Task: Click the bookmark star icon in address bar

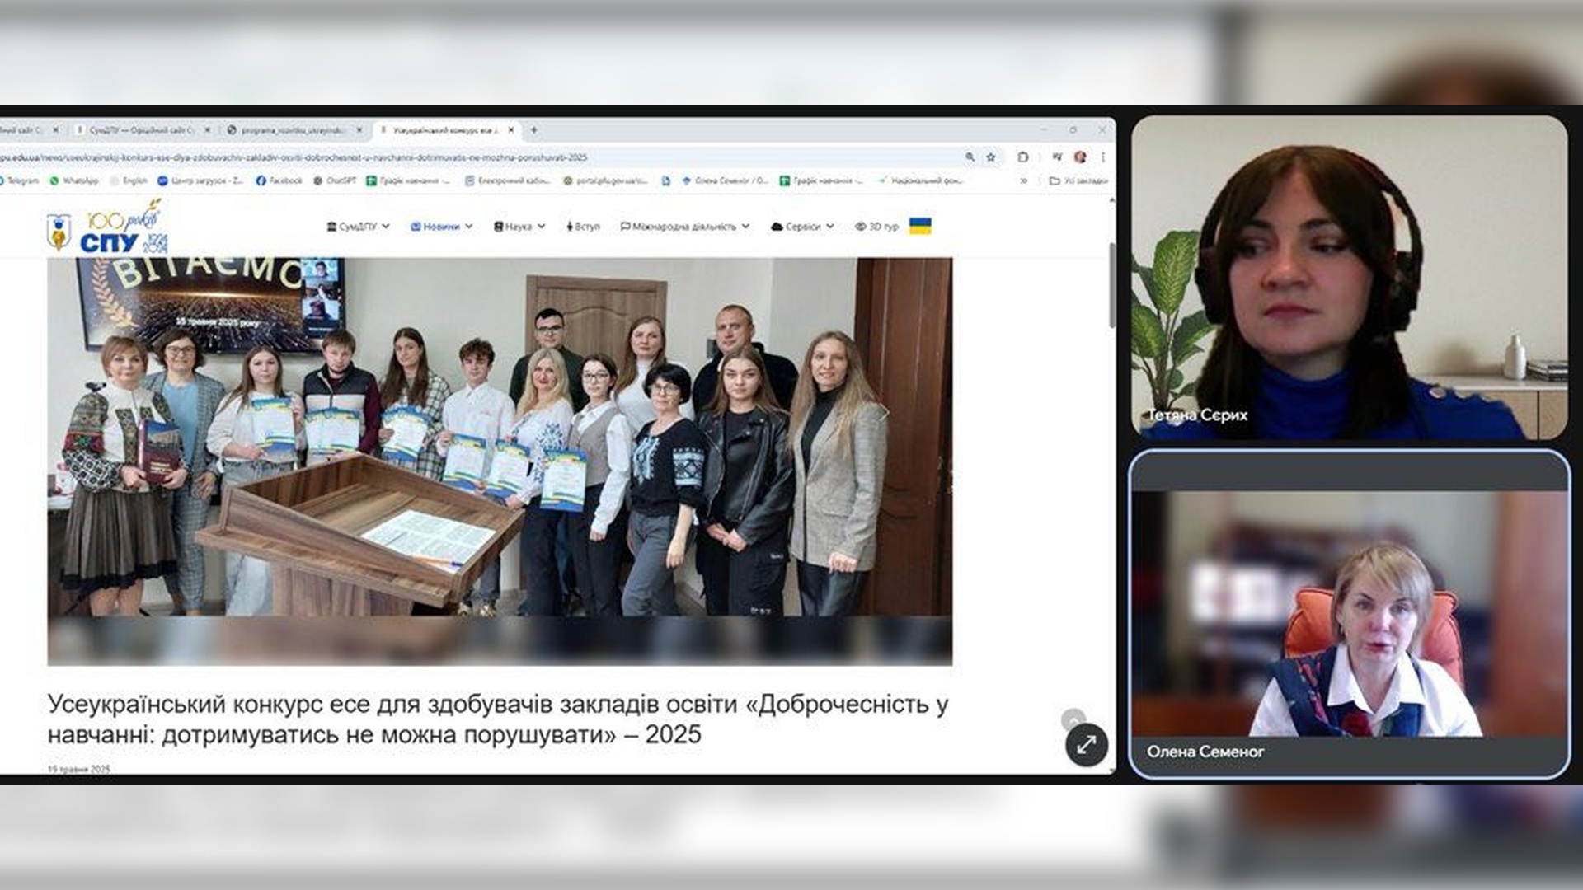Action: click(x=991, y=157)
